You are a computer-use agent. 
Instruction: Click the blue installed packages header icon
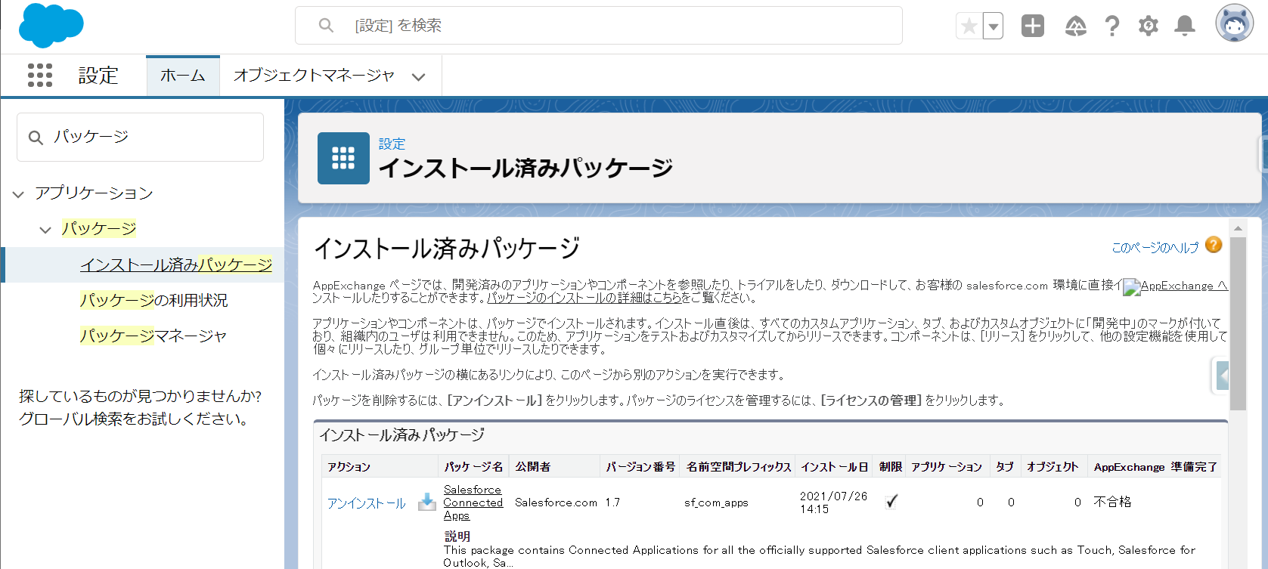343,158
